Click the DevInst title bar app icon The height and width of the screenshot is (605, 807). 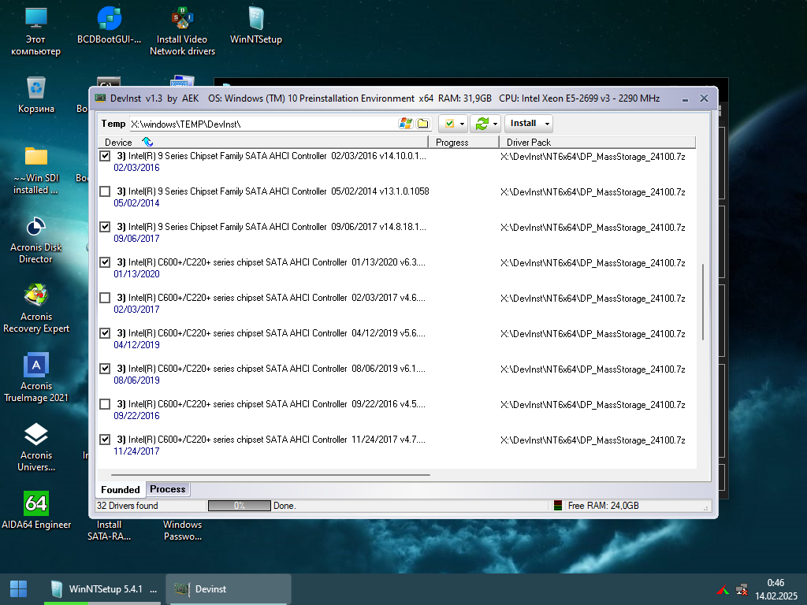pyautogui.click(x=100, y=98)
